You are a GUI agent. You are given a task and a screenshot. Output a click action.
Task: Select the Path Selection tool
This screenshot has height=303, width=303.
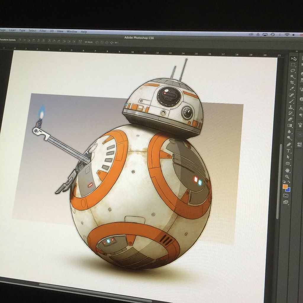click(288, 157)
